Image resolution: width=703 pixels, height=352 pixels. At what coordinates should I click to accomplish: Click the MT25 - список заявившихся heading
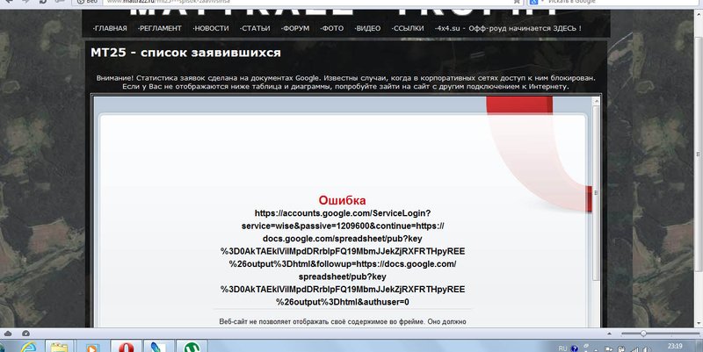pyautogui.click(x=185, y=53)
